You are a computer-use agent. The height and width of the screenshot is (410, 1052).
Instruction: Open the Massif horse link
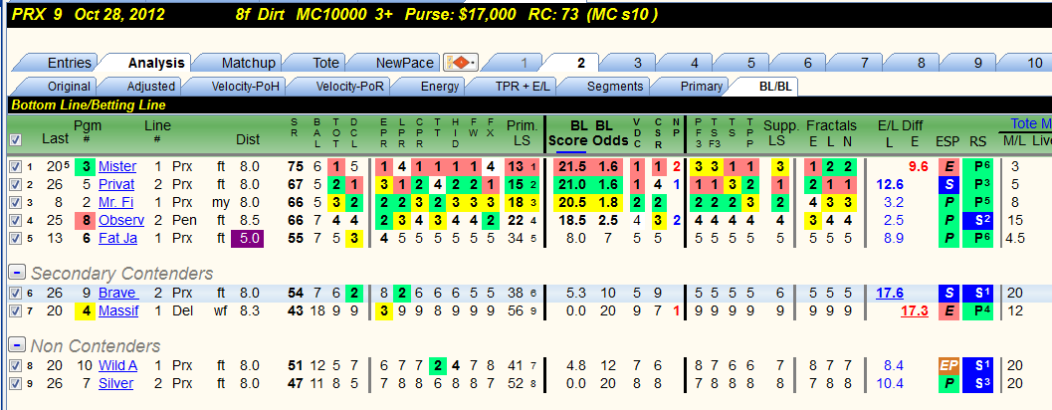[x=118, y=310]
